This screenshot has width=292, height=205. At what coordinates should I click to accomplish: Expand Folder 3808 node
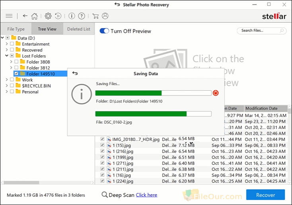(x=11, y=62)
